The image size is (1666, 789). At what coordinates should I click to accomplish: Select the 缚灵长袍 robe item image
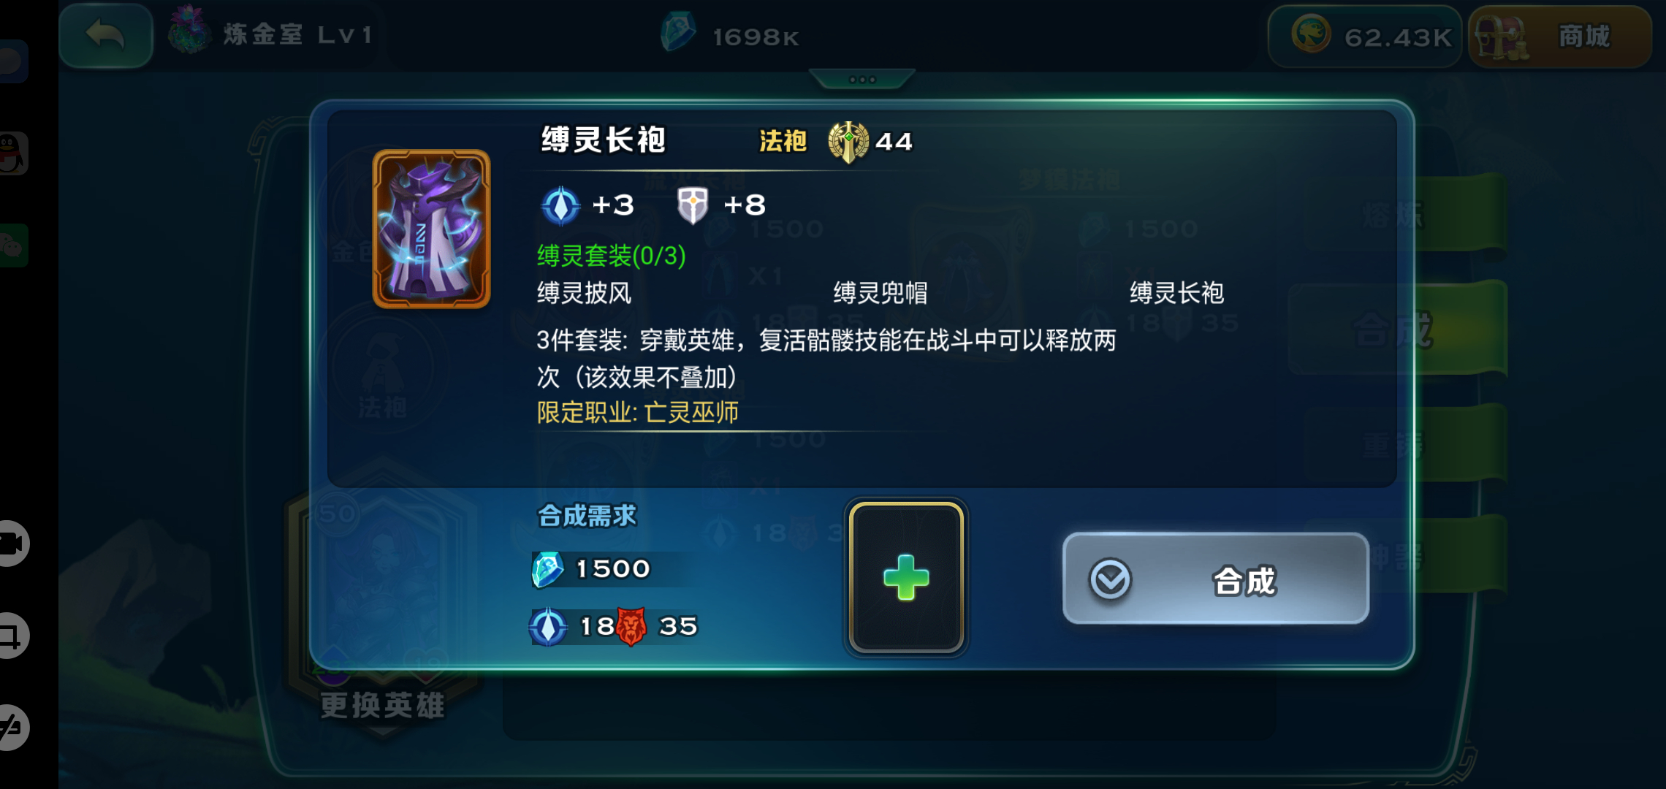[x=431, y=229]
